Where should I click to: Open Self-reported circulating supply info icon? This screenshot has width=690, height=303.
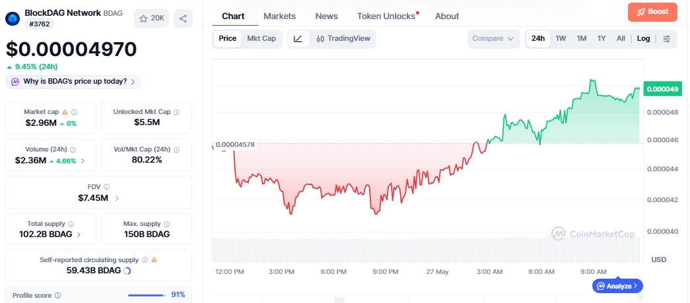[145, 260]
